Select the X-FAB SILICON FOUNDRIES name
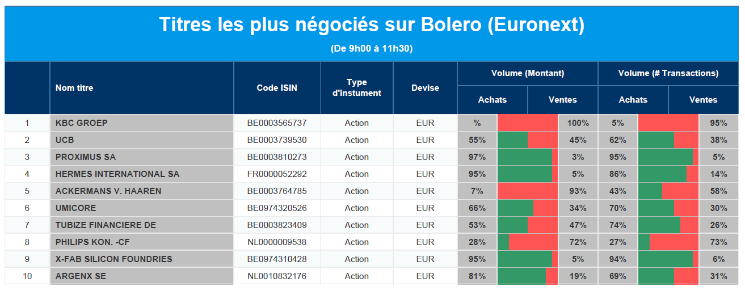The width and height of the screenshot is (745, 291). tap(113, 259)
